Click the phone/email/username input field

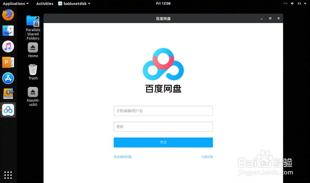coord(163,111)
